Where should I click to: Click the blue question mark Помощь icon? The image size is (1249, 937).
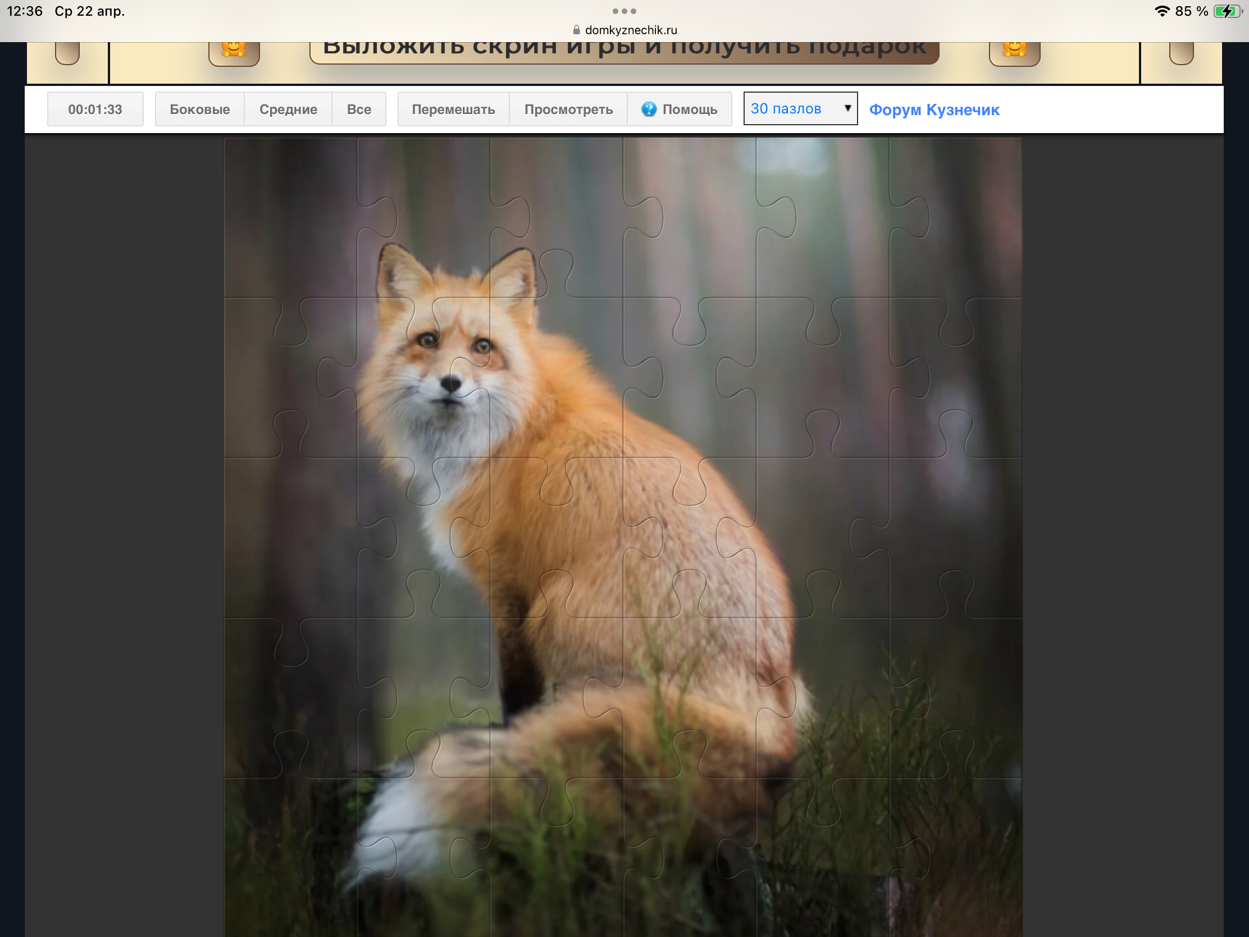click(x=649, y=109)
